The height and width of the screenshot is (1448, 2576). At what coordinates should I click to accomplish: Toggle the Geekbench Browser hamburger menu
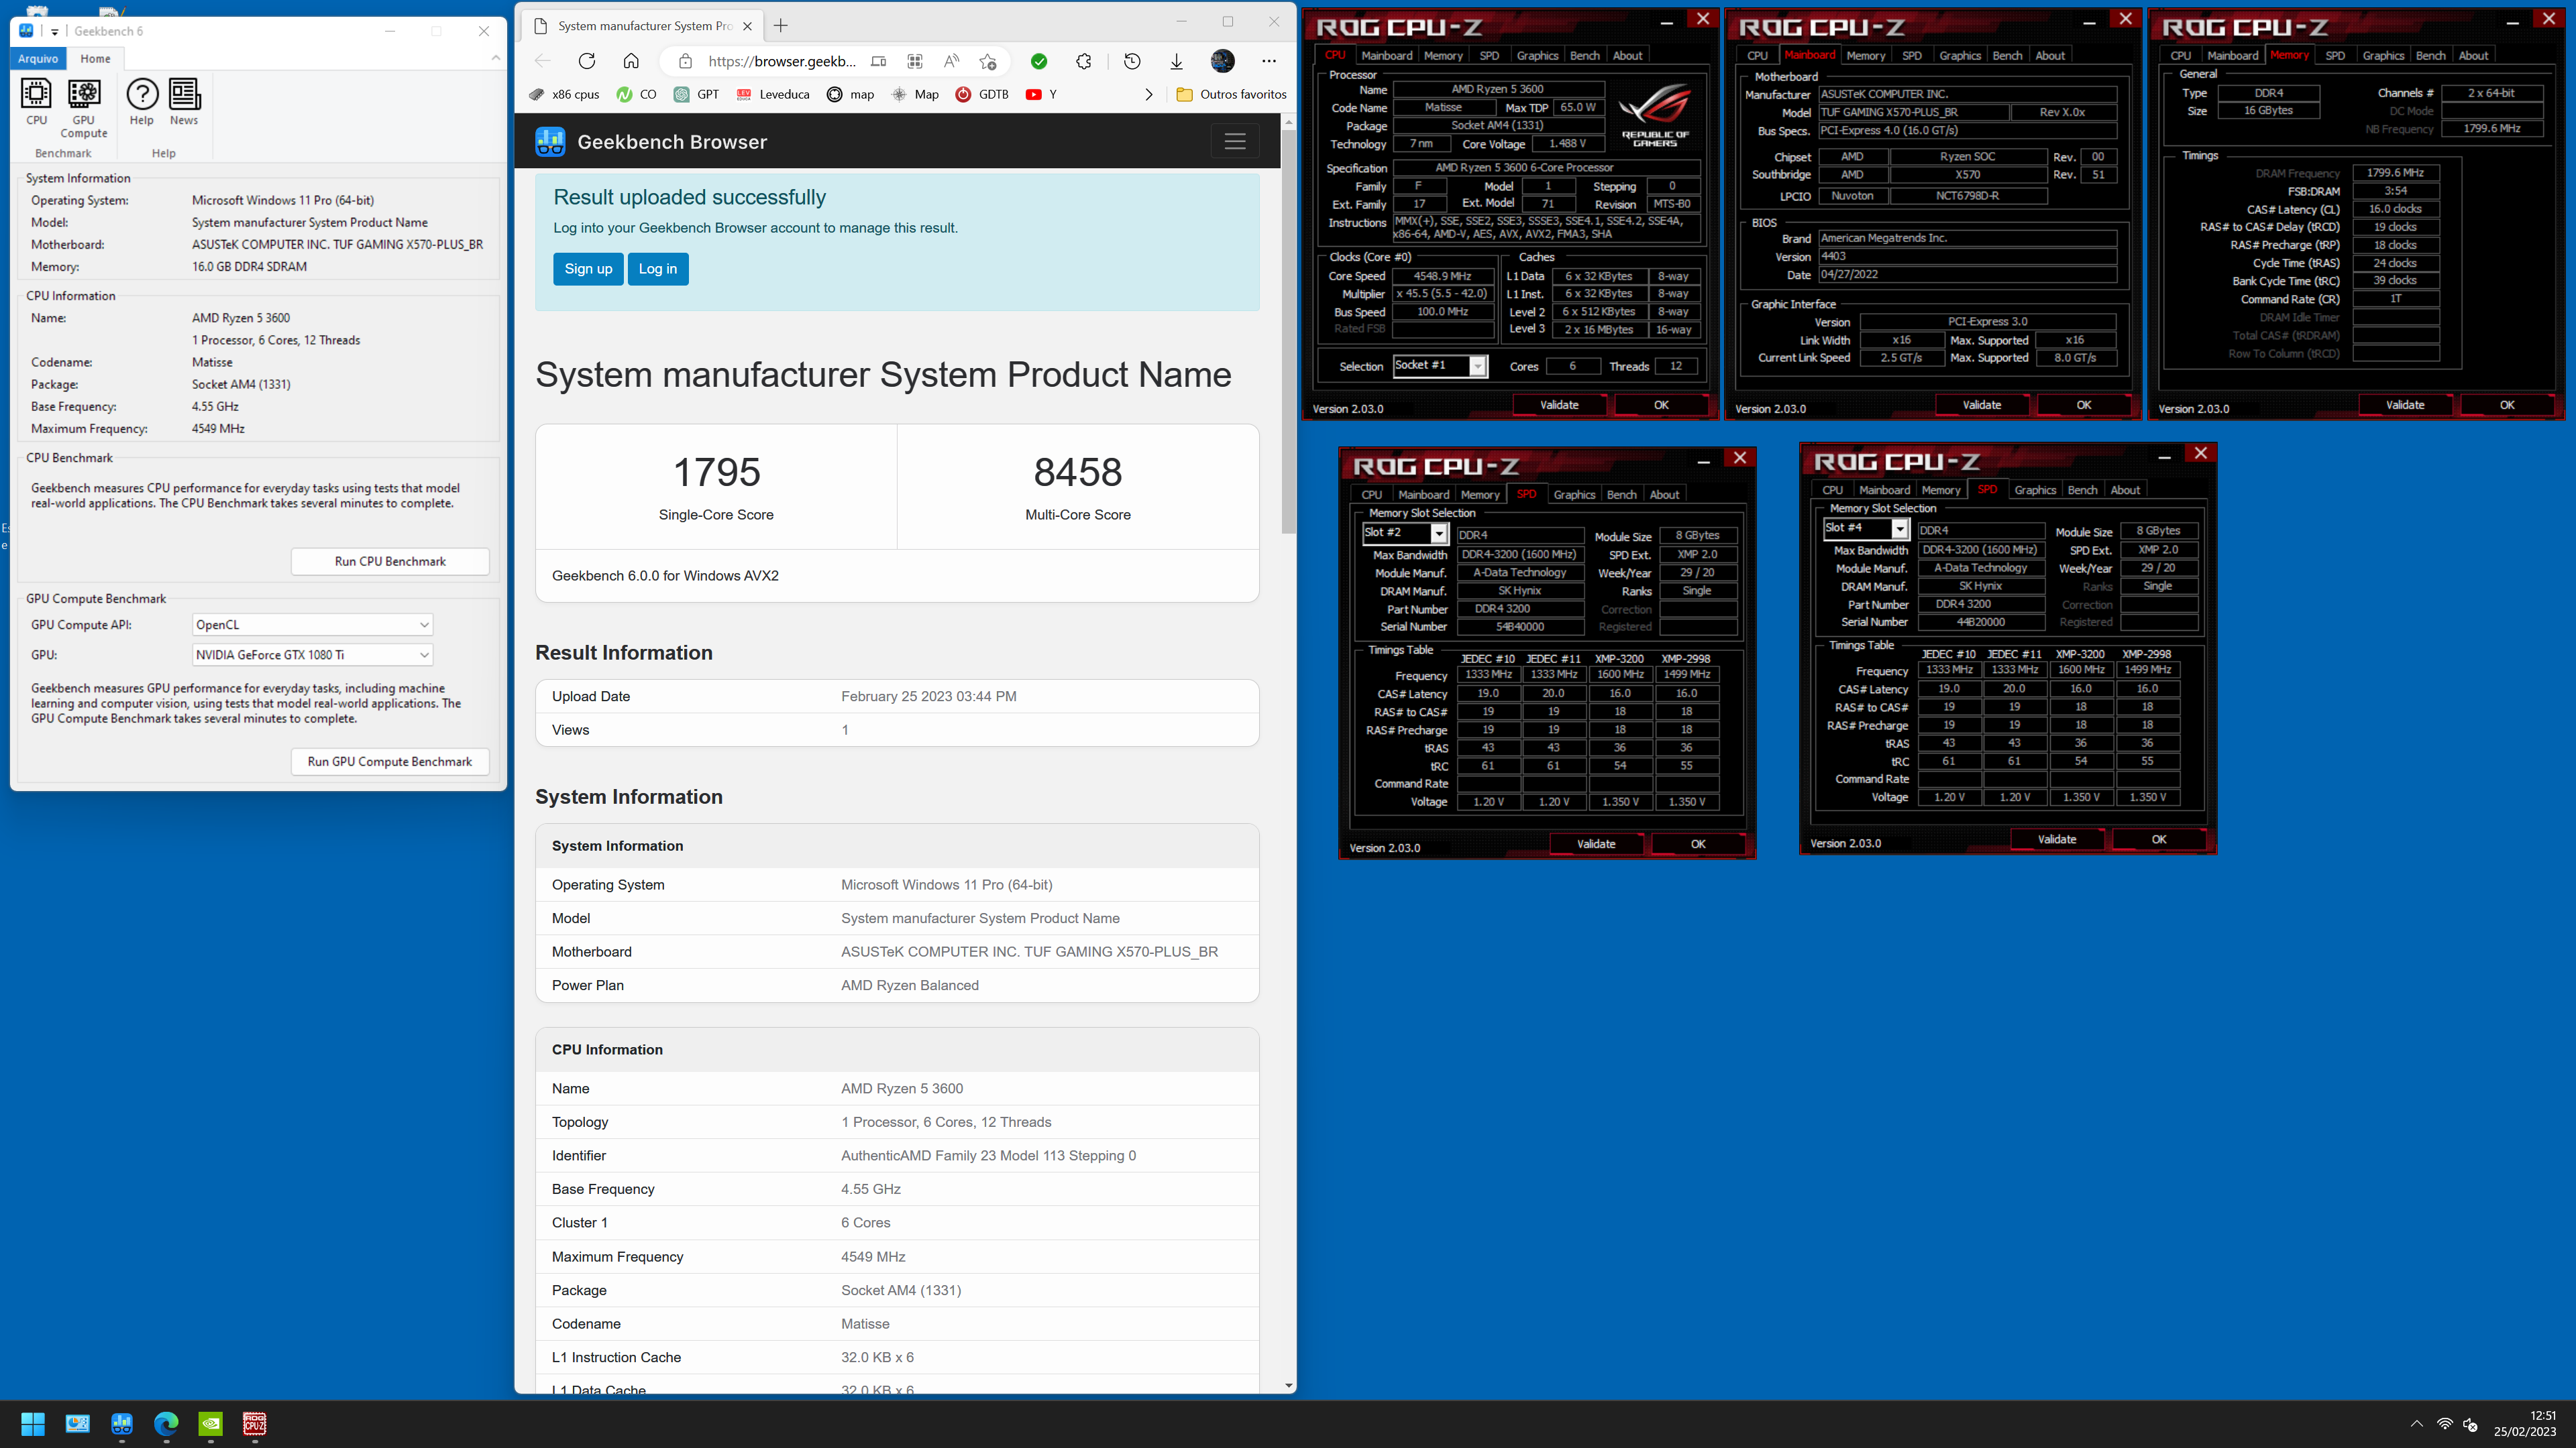1235,142
